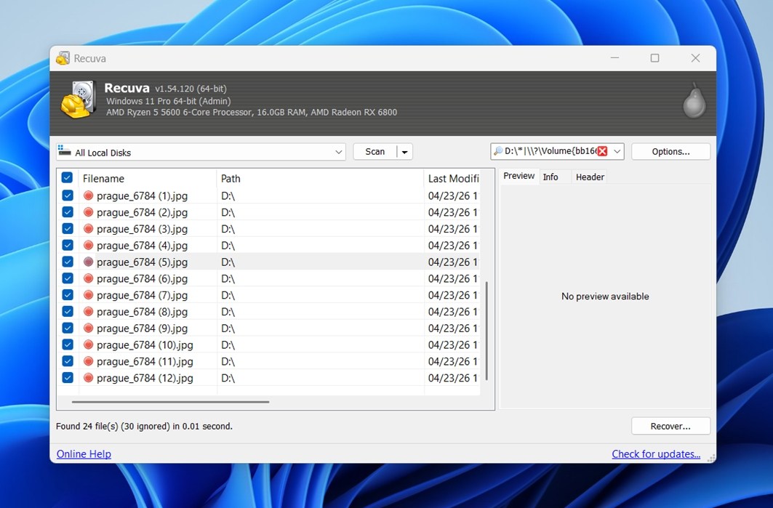Uncheck the prague_6784 (10).jpg checkbox
The image size is (773, 508).
(68, 345)
